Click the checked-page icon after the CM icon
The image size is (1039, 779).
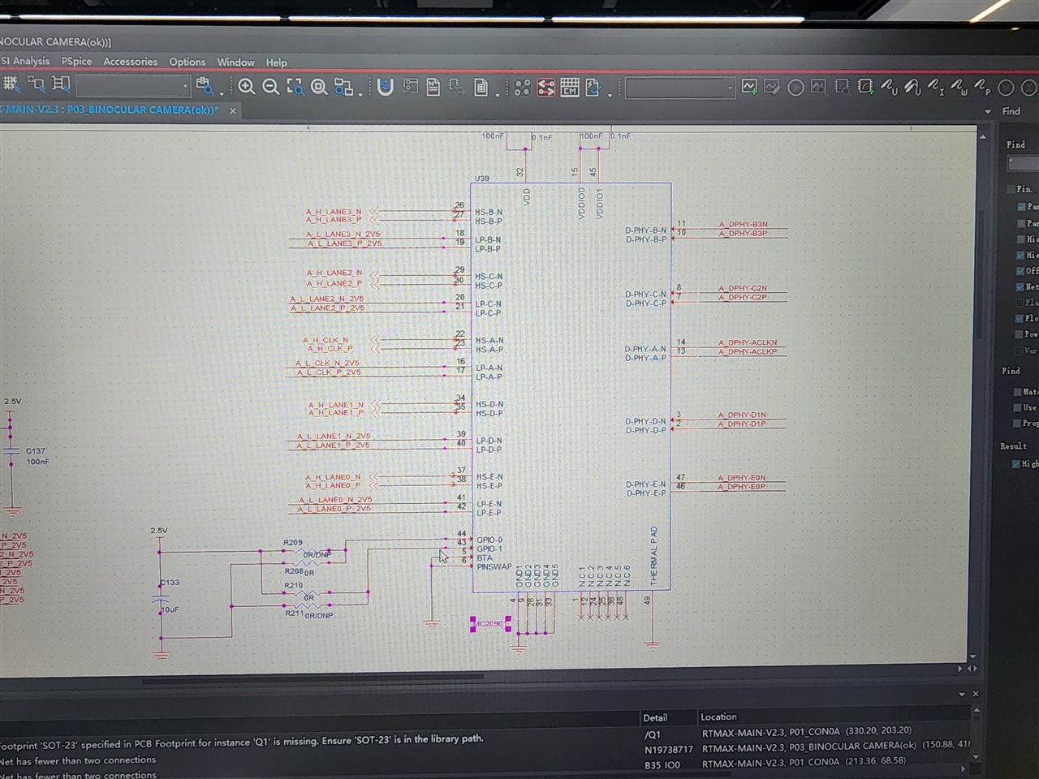coord(593,87)
